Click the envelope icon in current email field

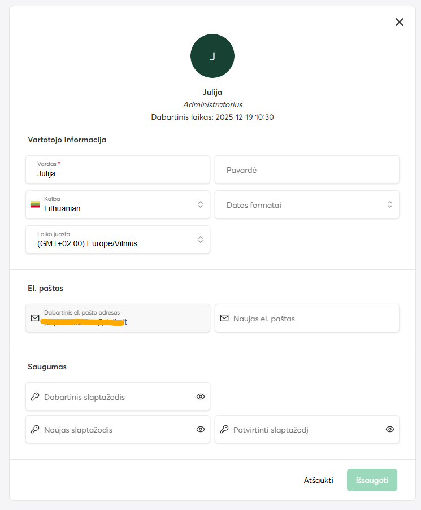[x=35, y=318]
